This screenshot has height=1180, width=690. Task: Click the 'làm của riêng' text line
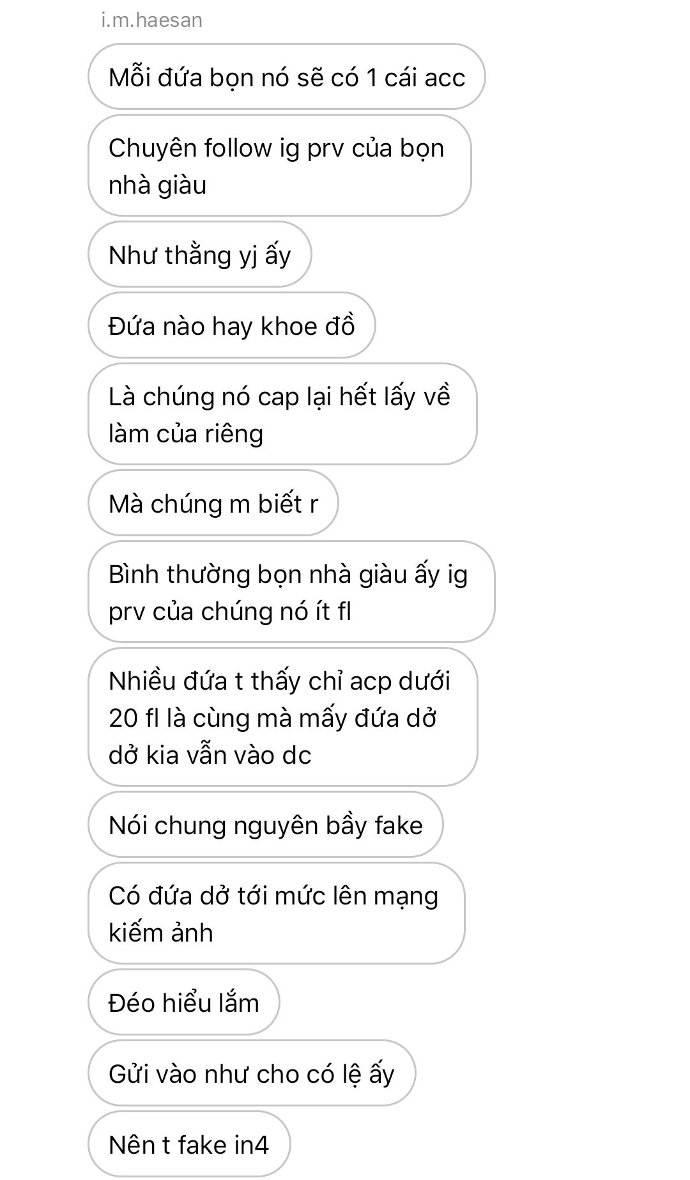(x=186, y=434)
